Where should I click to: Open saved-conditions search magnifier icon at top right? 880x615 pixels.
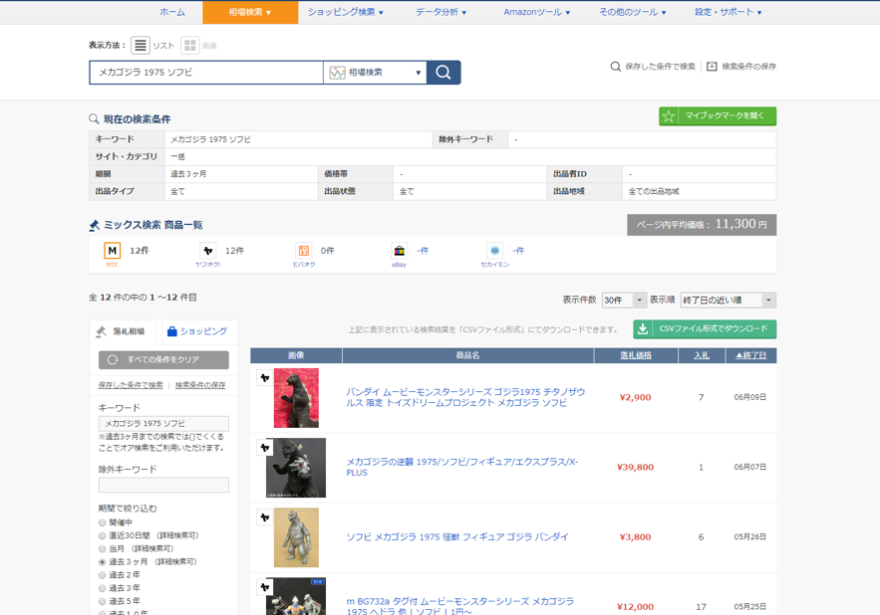(616, 66)
